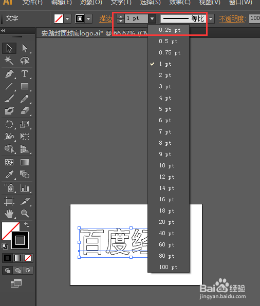Choose checked 1 pt stroke weight
Image resolution: width=260 pixels, height=306 pixels.
pos(169,64)
